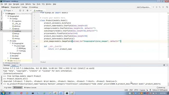Open the Tools menu
The height and width of the screenshot is (95, 169).
click(x=39, y=4)
